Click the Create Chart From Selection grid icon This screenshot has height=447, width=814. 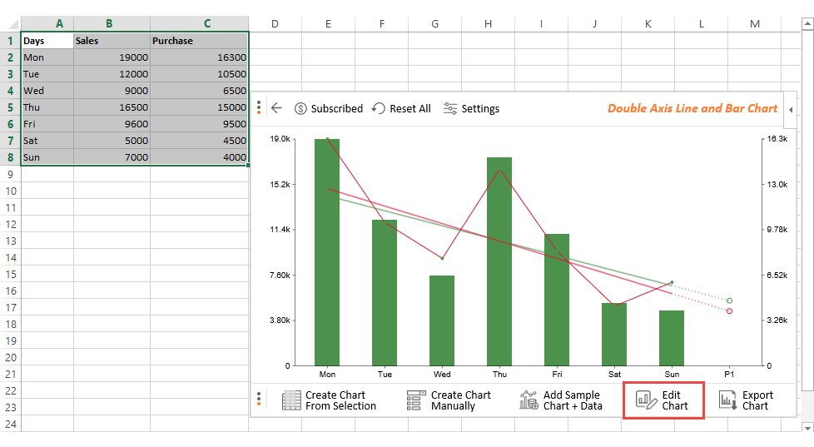pos(291,400)
